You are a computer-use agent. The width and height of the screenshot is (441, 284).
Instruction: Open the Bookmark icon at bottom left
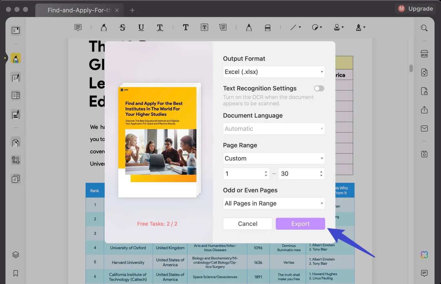coord(15,273)
